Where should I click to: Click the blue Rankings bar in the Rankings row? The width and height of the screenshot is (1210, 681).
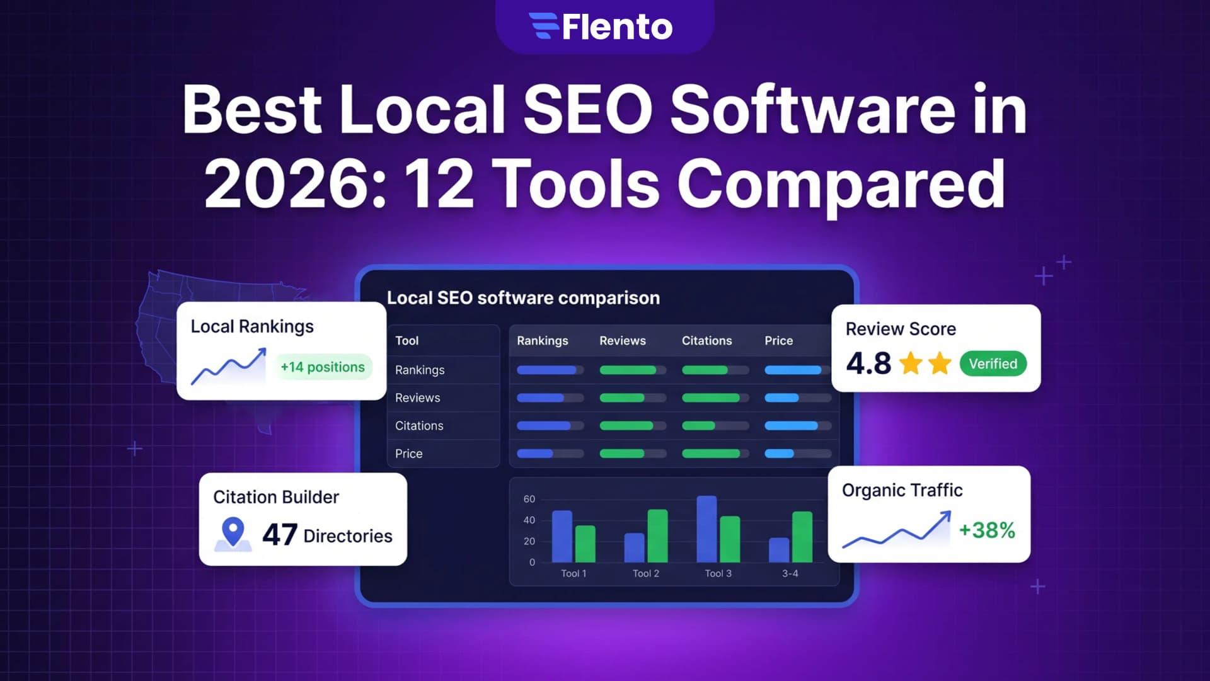[546, 370]
